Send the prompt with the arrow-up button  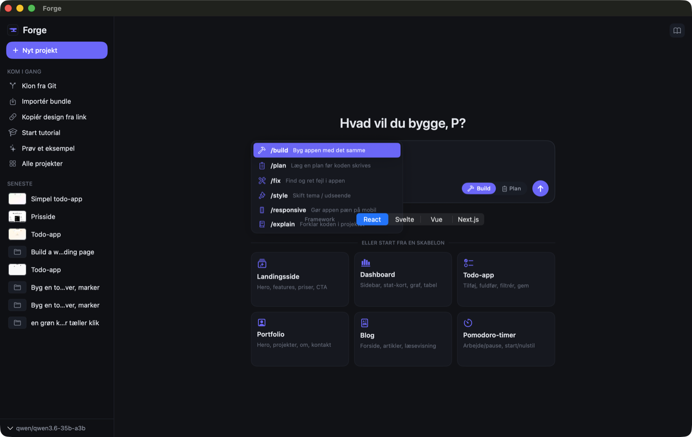click(x=540, y=188)
